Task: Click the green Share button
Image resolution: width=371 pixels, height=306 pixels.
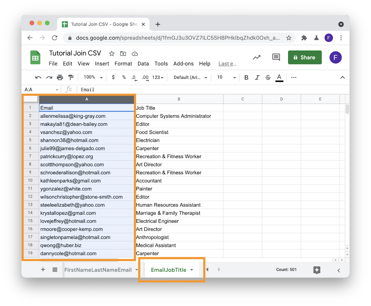Action: click(x=305, y=57)
